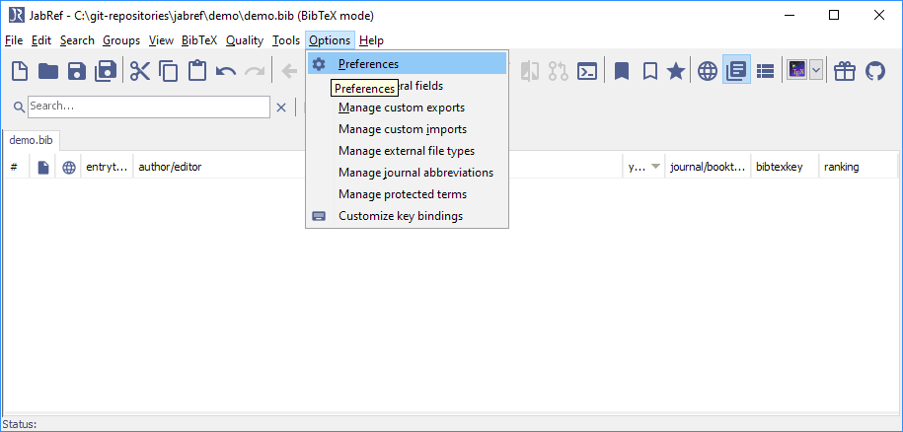The height and width of the screenshot is (432, 903).
Task: Open web search with the toolbar globe icon
Action: pos(708,71)
